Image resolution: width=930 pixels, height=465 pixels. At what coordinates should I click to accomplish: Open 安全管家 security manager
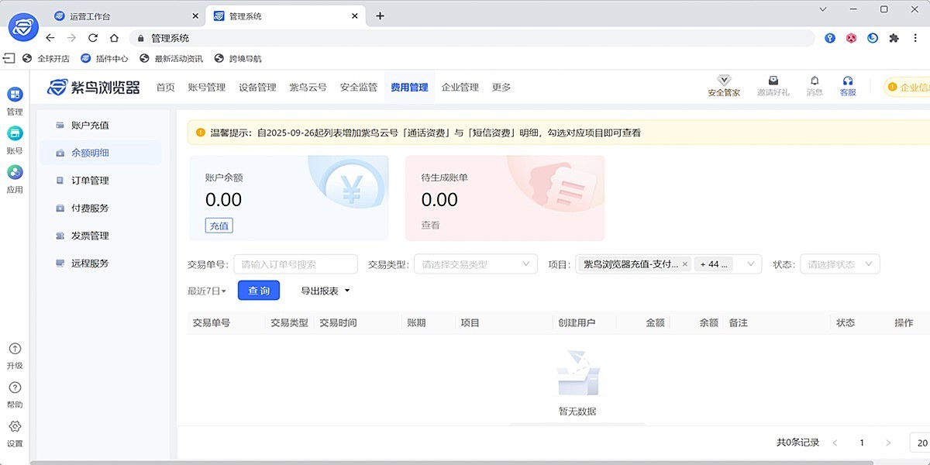pos(724,85)
